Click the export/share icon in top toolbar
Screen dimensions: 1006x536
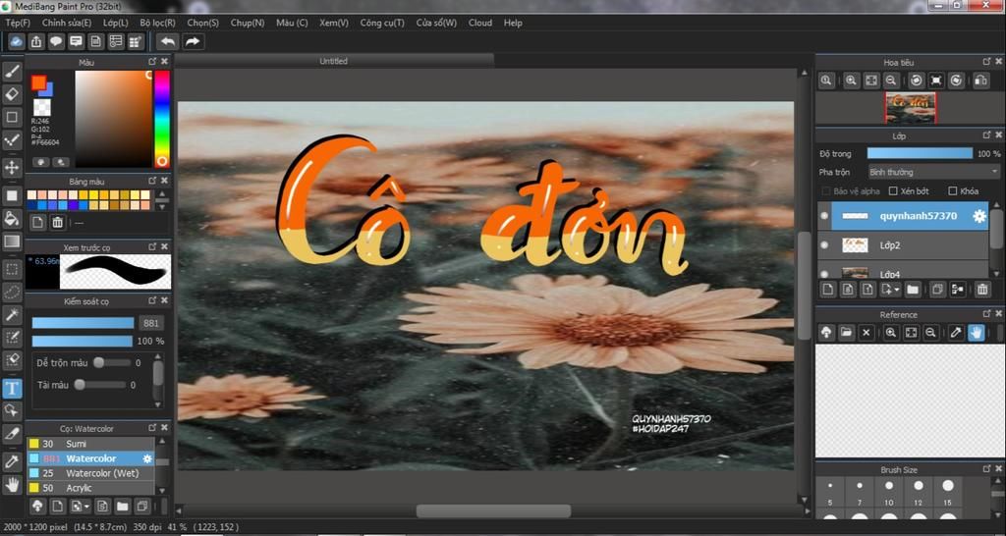click(x=36, y=41)
